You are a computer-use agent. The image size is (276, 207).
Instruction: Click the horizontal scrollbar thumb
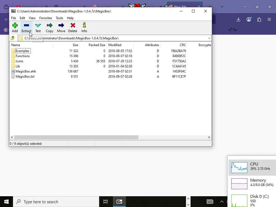(76, 137)
